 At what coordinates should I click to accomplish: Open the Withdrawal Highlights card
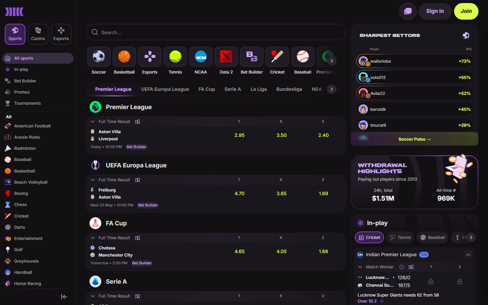[x=414, y=182]
